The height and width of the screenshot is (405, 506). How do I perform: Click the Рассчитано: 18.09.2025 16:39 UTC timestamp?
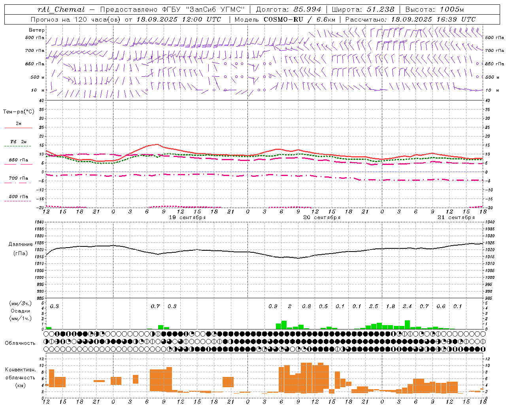click(410, 19)
